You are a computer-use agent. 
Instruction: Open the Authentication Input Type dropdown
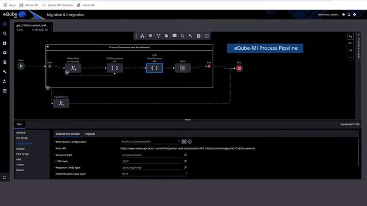click(x=186, y=173)
